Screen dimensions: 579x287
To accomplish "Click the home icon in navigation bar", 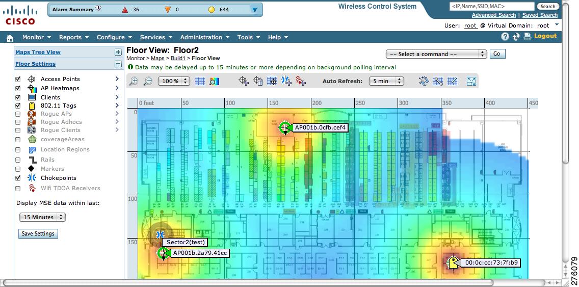I will tap(10, 38).
